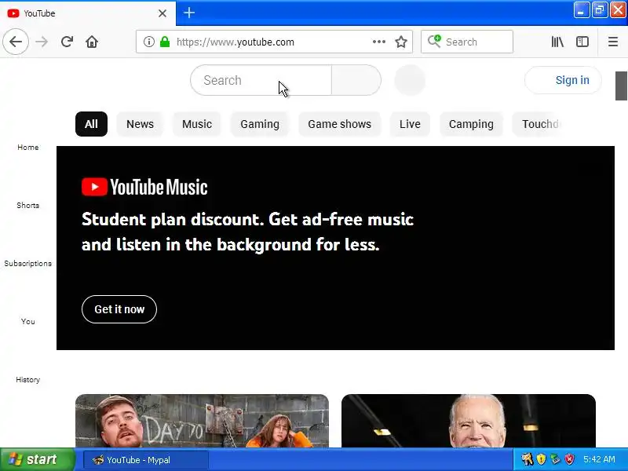Toggle the browser sidebar icon
Image resolution: width=628 pixels, height=471 pixels.
(x=582, y=42)
